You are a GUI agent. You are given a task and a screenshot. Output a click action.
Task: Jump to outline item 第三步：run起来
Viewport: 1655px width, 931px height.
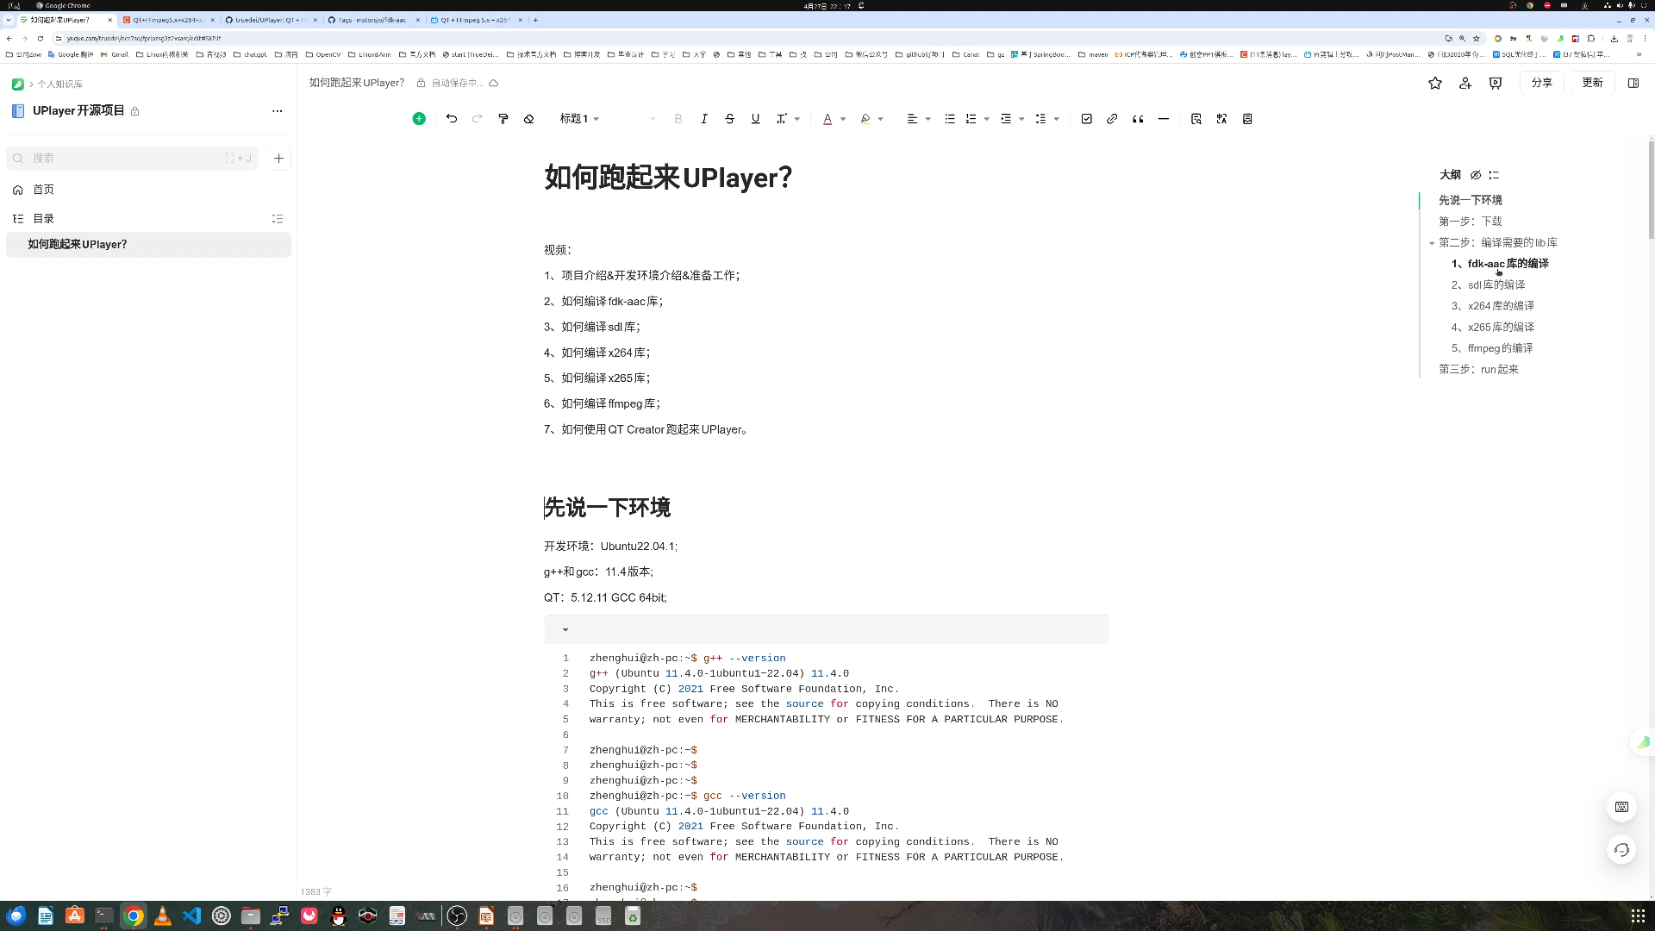[x=1479, y=370]
